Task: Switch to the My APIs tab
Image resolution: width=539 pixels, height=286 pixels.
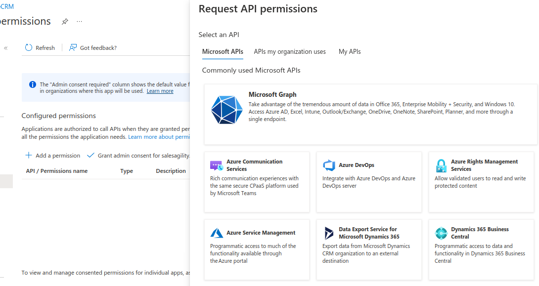Action: pos(350,51)
